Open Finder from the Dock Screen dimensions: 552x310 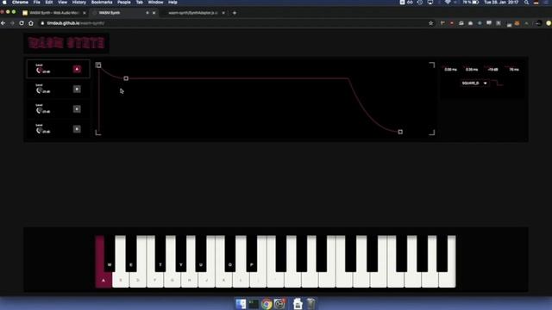(241, 304)
